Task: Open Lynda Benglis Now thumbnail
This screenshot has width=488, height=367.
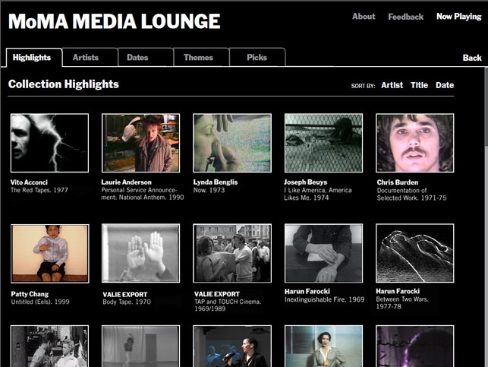Action: [232, 143]
